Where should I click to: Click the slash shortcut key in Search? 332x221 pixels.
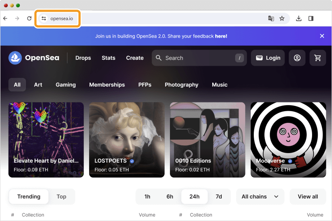[239, 58]
